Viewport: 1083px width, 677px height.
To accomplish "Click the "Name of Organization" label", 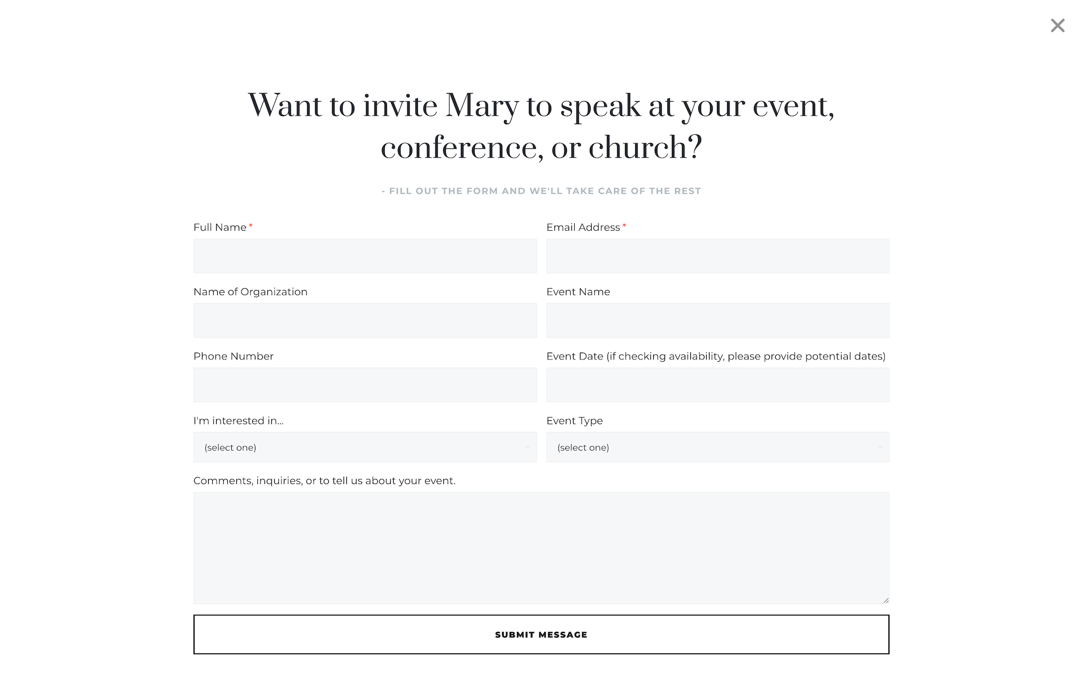I will (250, 292).
